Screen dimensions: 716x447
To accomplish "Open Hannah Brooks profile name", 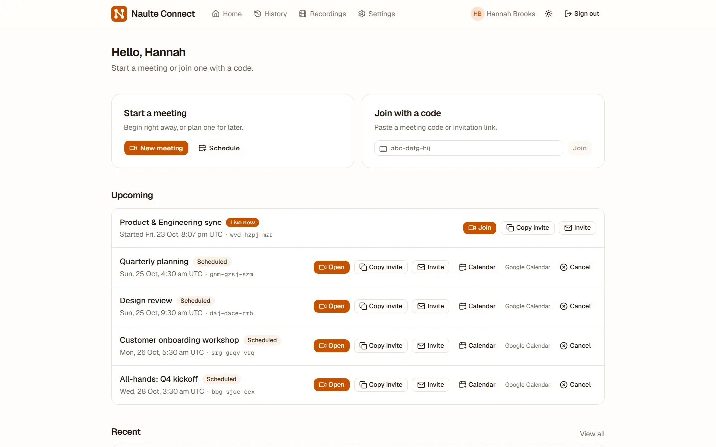I will [x=511, y=14].
